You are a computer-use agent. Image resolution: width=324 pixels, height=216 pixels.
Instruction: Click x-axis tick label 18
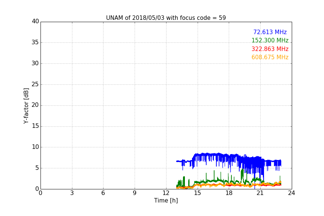[229, 193]
